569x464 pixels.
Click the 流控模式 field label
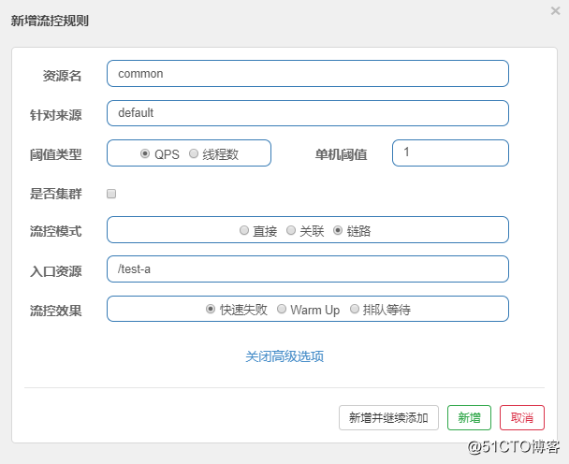click(56, 231)
